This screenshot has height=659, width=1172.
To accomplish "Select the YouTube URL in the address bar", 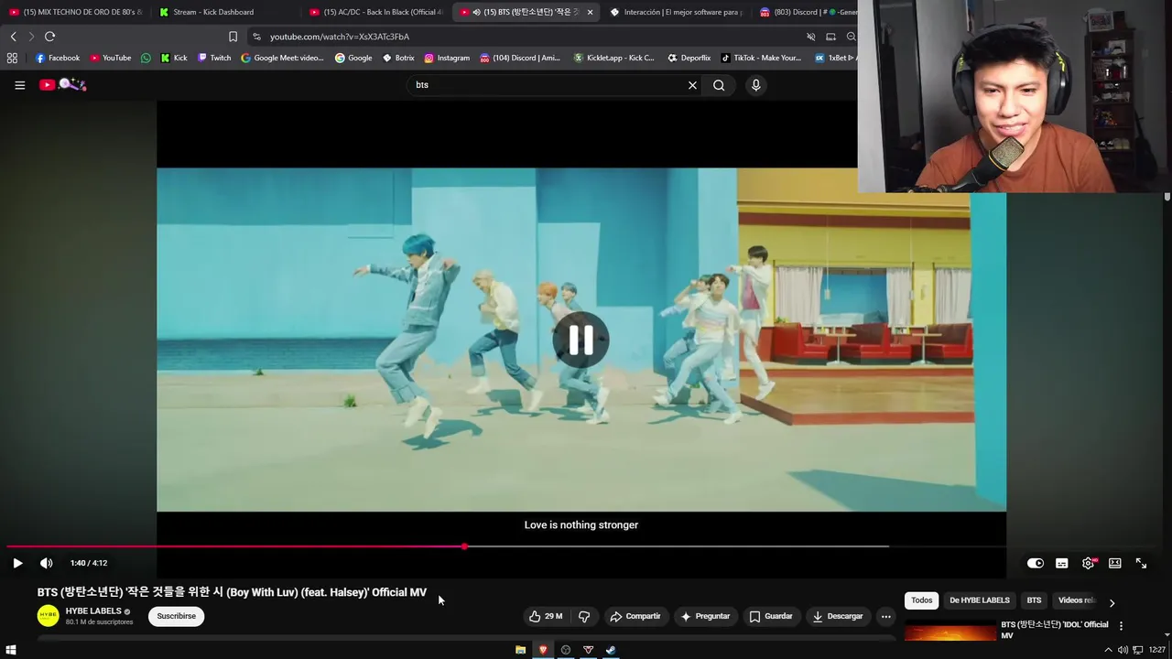I will (x=340, y=37).
